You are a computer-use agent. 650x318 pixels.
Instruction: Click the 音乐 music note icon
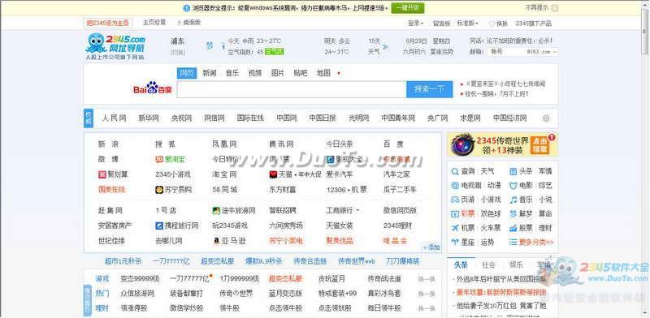pyautogui.click(x=513, y=200)
